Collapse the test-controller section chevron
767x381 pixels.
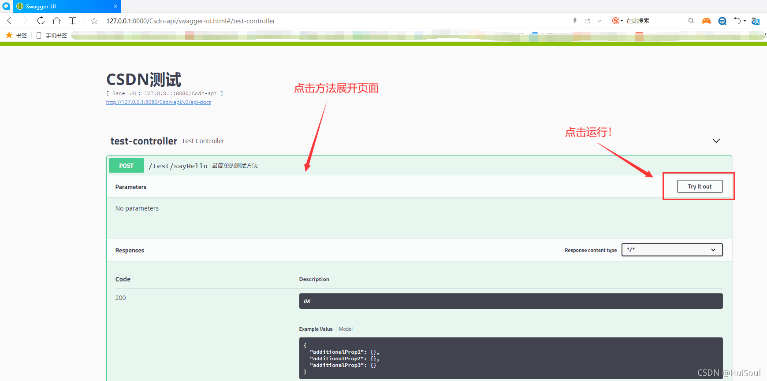[716, 141]
